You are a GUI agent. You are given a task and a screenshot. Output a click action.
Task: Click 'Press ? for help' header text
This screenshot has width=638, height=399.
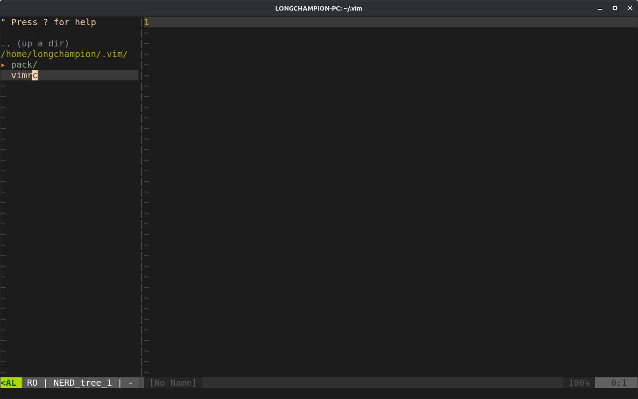(x=49, y=22)
